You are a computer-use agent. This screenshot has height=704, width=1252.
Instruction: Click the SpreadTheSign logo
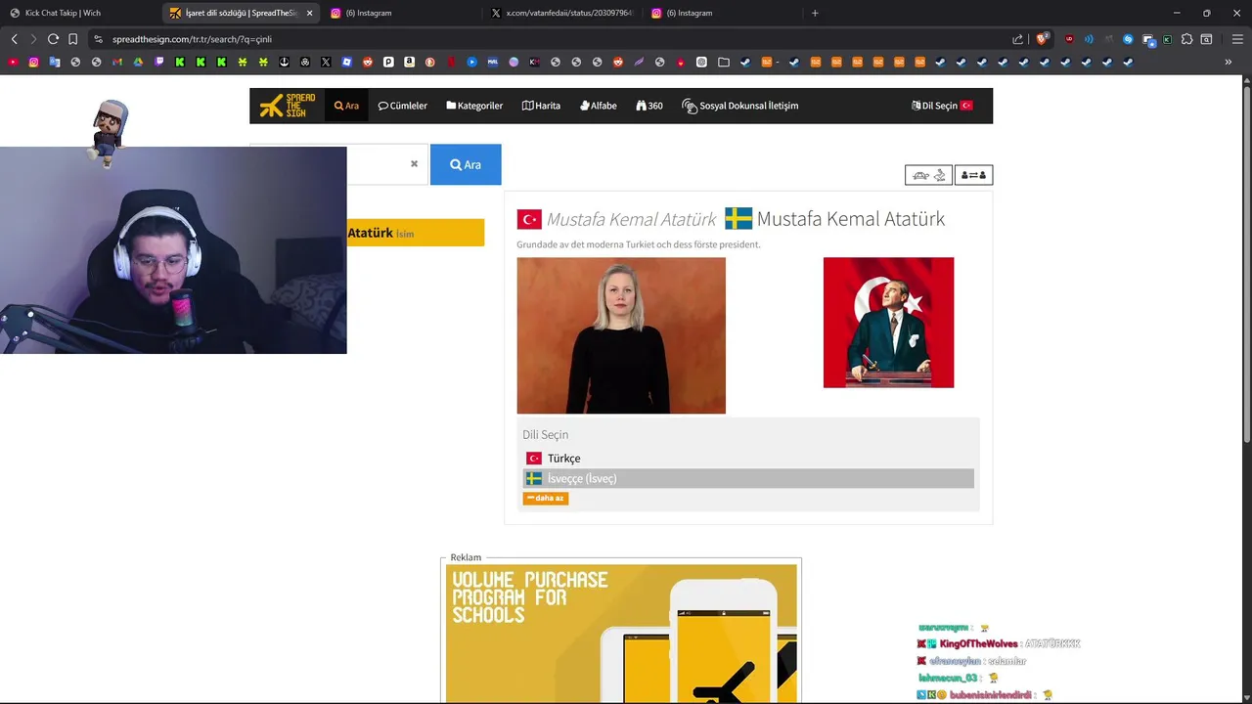click(x=288, y=106)
